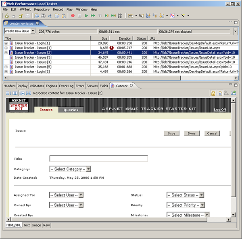Click the pencil highlighter icon in toolbar
242x239 pixels.
click(x=183, y=16)
